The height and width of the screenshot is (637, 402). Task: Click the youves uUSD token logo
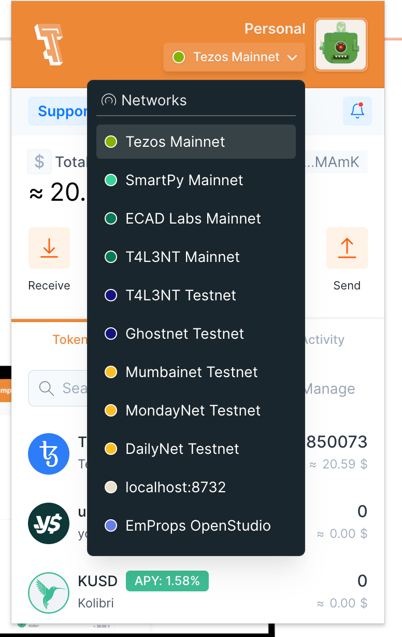pyautogui.click(x=49, y=523)
